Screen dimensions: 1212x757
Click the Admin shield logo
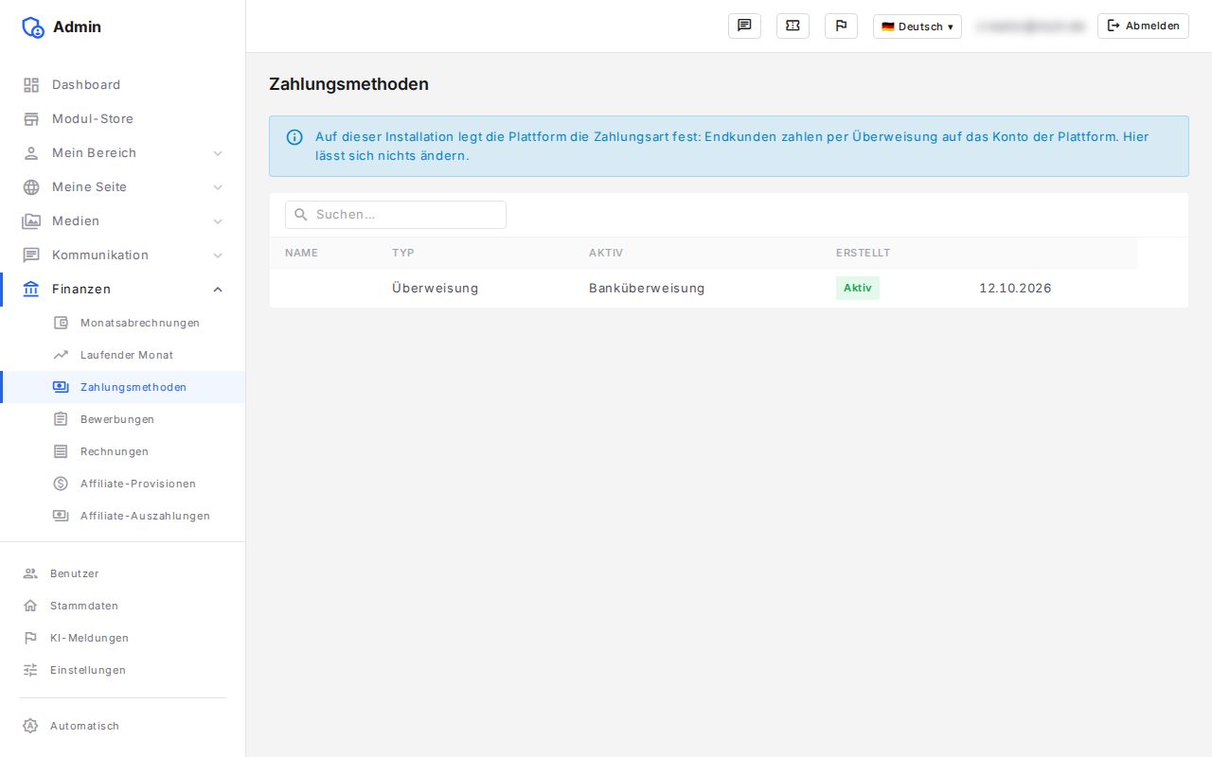click(33, 27)
